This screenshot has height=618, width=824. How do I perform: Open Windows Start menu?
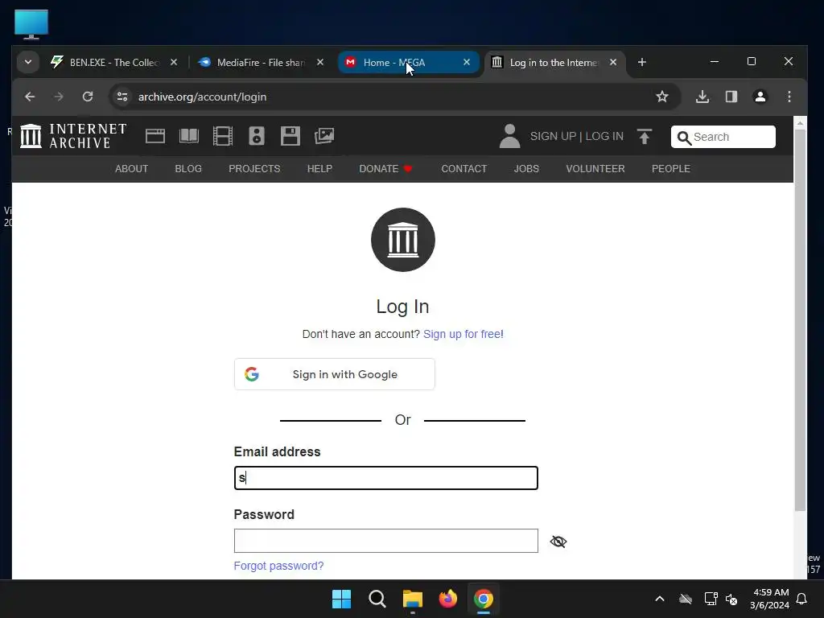pyautogui.click(x=341, y=599)
